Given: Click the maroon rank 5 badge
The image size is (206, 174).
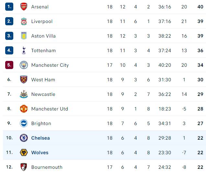Looking at the screenshot, I should [9, 65].
